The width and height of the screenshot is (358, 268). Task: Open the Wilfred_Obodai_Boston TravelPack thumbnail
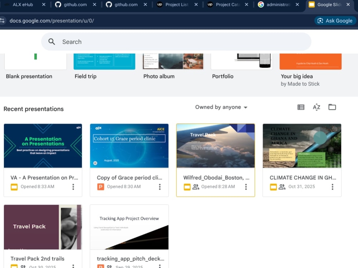(216, 146)
